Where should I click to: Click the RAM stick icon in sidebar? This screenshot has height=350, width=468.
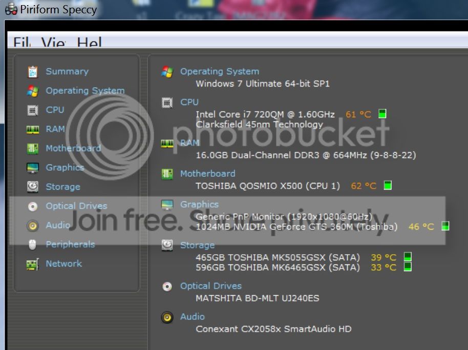pos(33,130)
